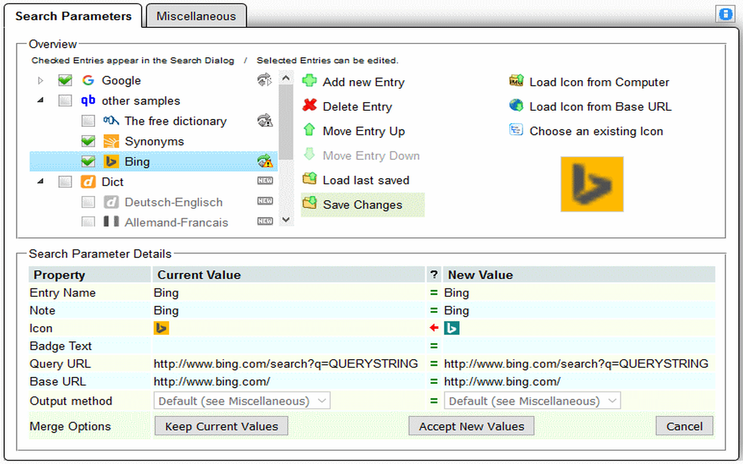Click the qb other samples icon
This screenshot has width=743, height=464.
pos(88,101)
